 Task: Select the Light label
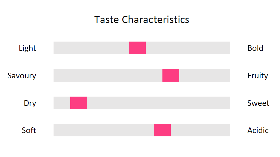[x=27, y=48]
